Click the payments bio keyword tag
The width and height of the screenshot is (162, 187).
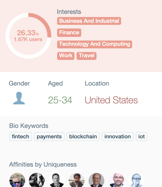click(x=49, y=137)
